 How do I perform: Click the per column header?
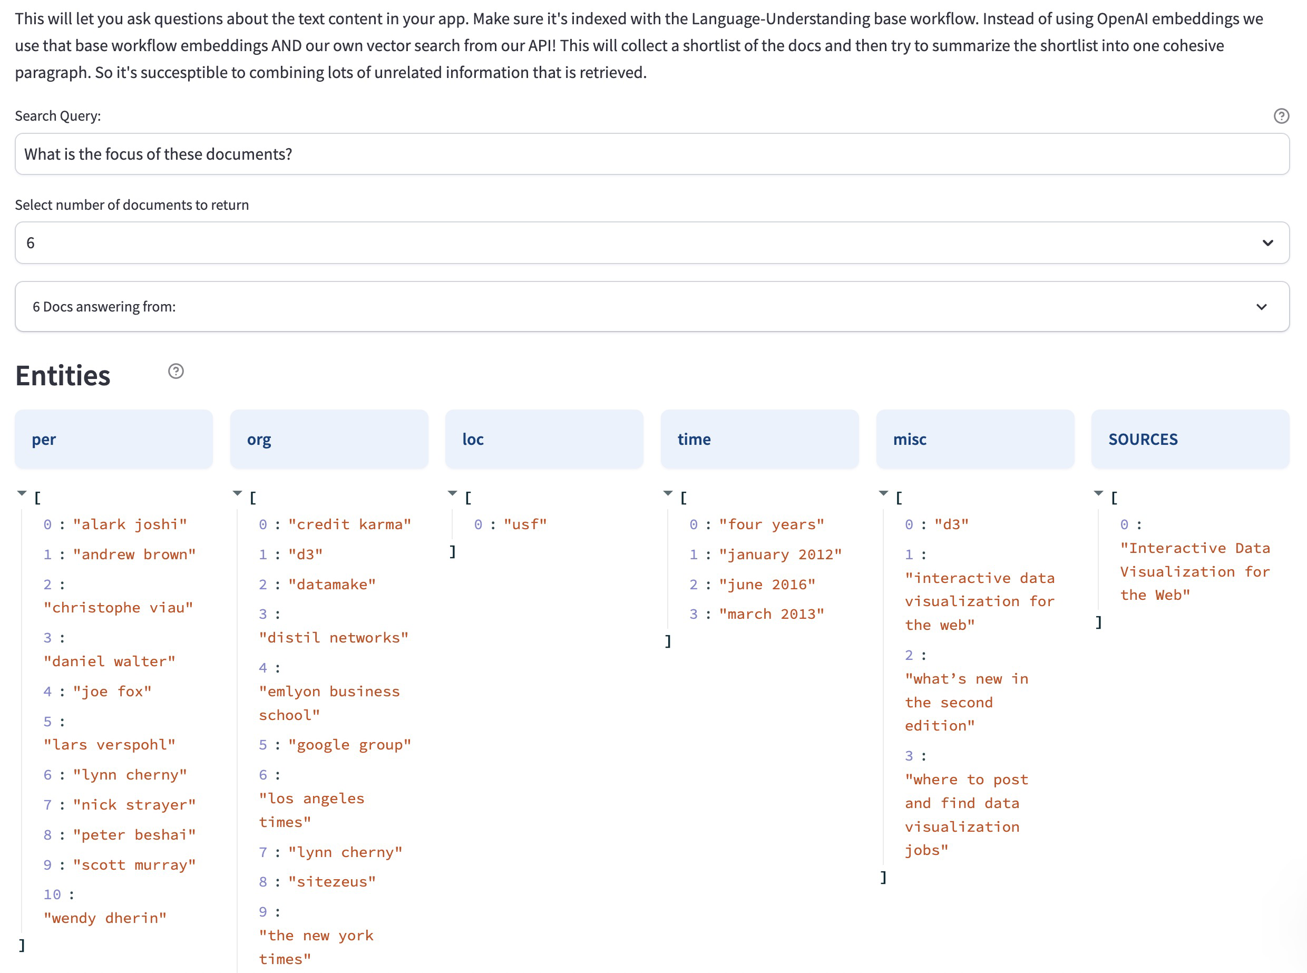(x=114, y=440)
